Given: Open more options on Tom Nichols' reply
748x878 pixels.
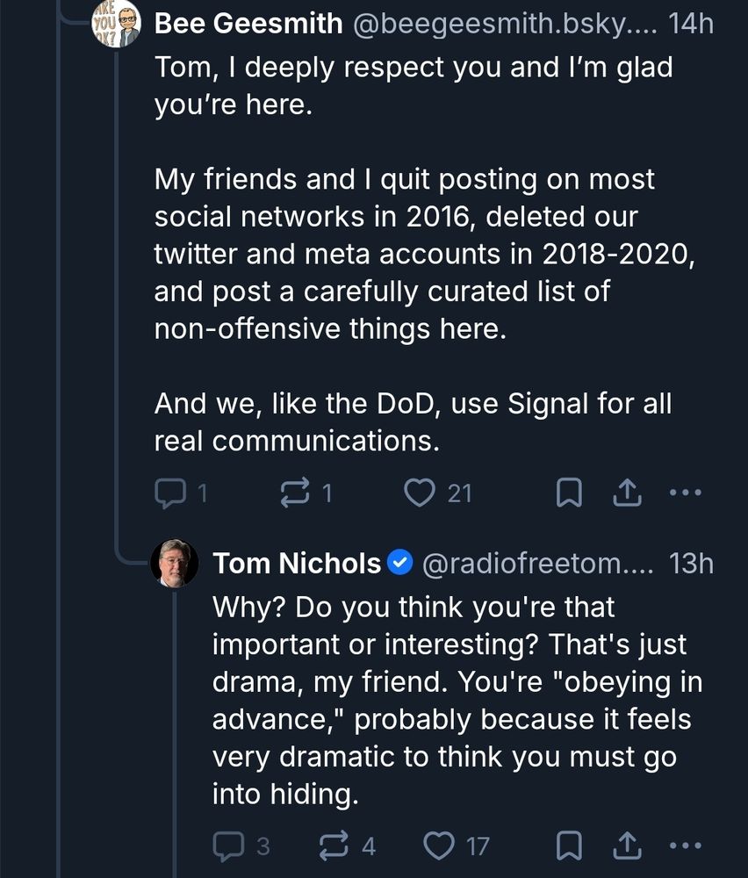Looking at the screenshot, I should [x=685, y=846].
